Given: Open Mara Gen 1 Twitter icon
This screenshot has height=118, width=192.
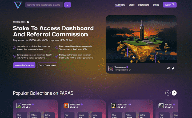Looking at the screenshot, I should [122, 107].
